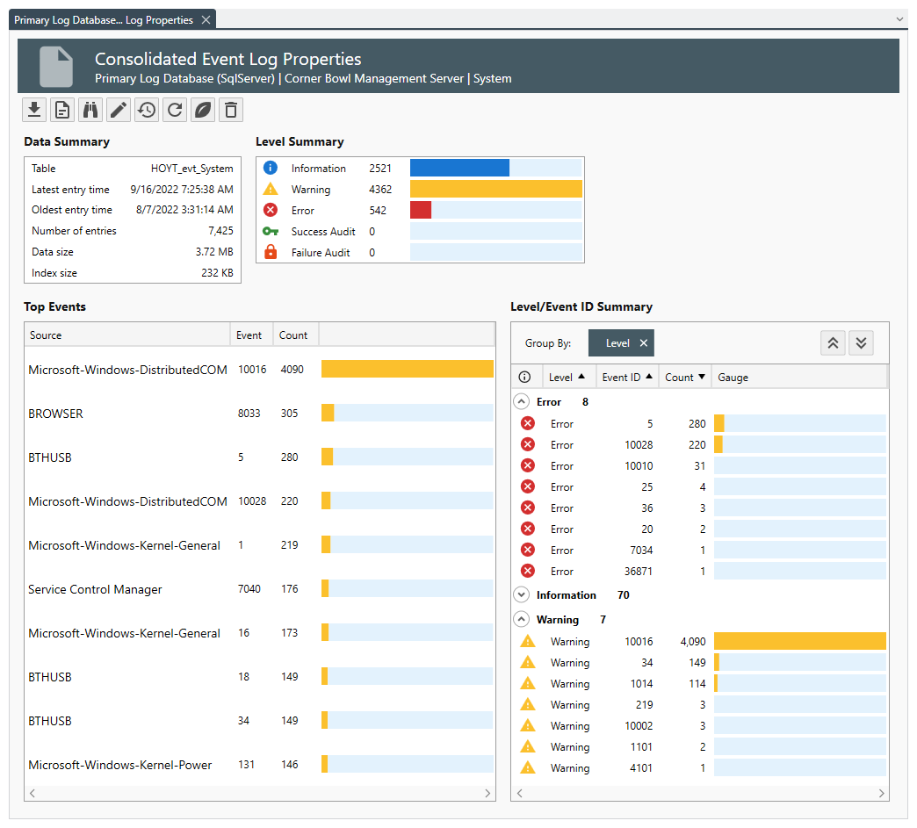Viewport: 917px width, 828px height.
Task: Click the trash delete icon
Action: tap(230, 110)
